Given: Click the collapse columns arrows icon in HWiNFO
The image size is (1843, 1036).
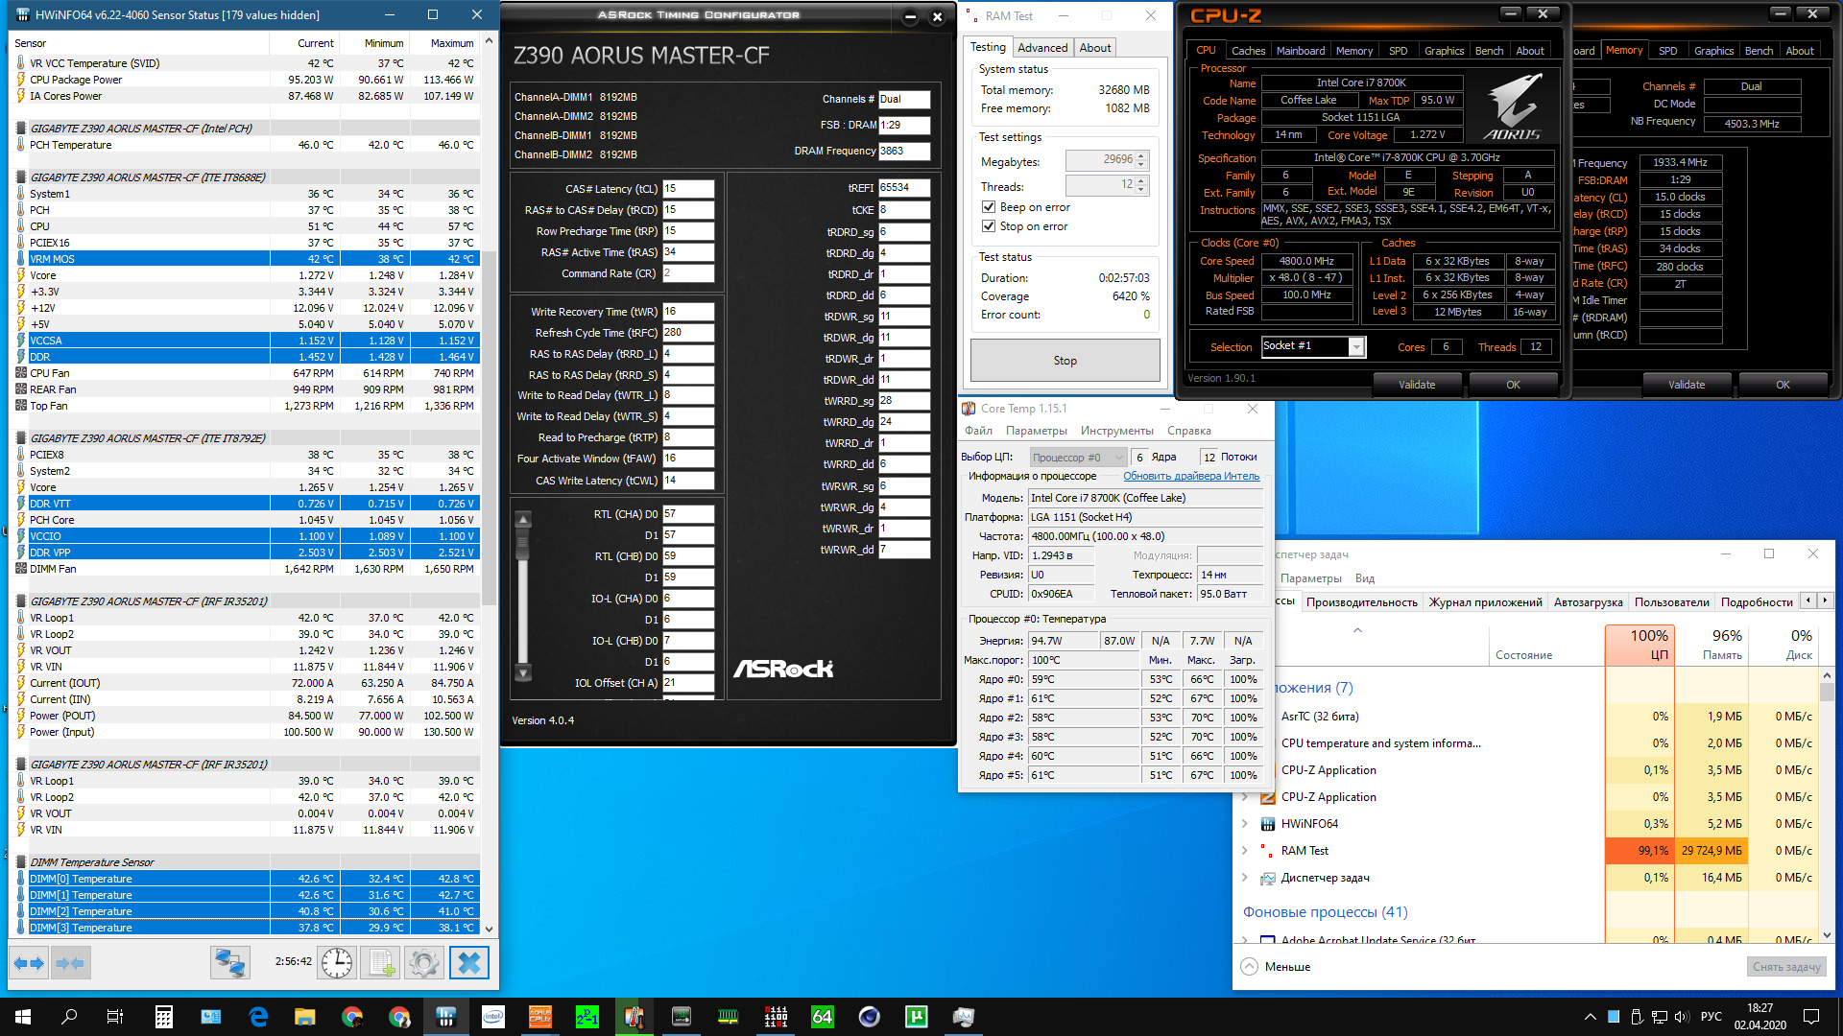Looking at the screenshot, I should (x=70, y=962).
